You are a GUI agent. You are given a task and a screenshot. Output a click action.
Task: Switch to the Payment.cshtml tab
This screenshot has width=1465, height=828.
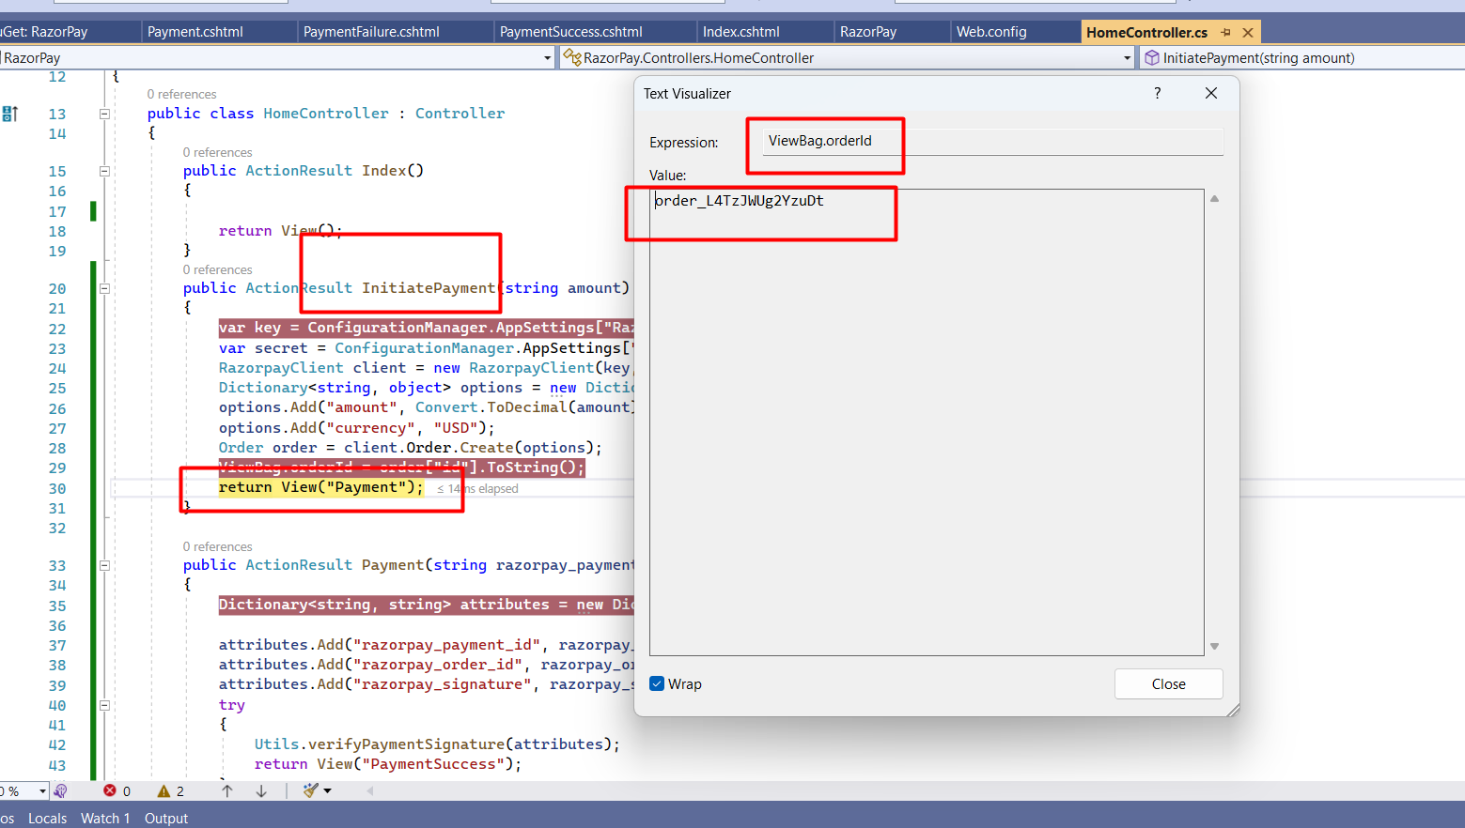195,32
